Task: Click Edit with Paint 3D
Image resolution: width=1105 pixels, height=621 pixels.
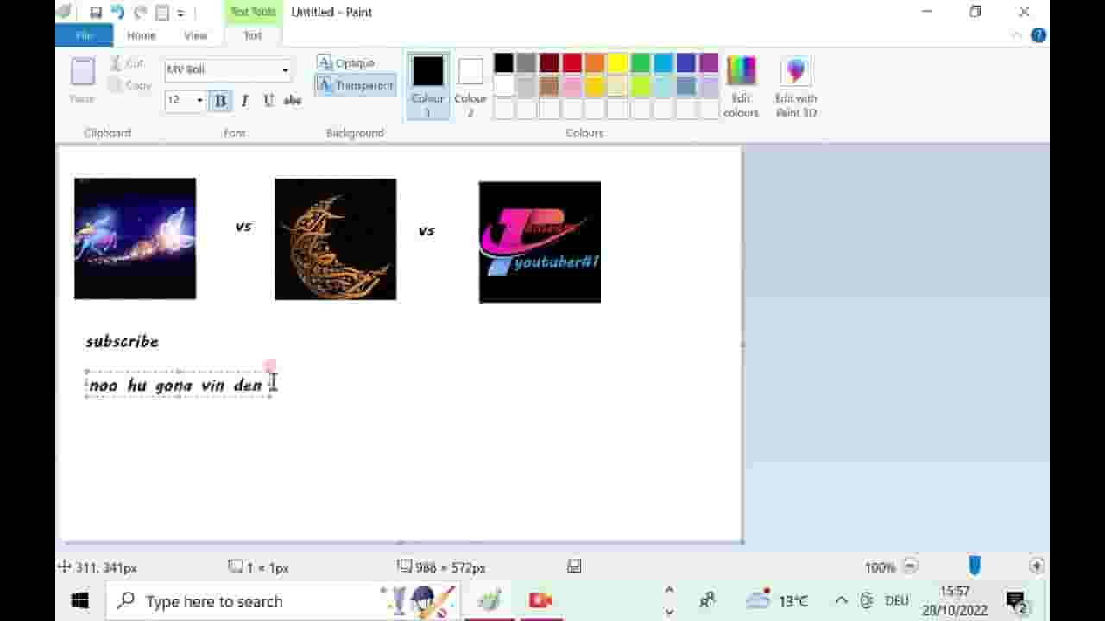Action: (796, 86)
